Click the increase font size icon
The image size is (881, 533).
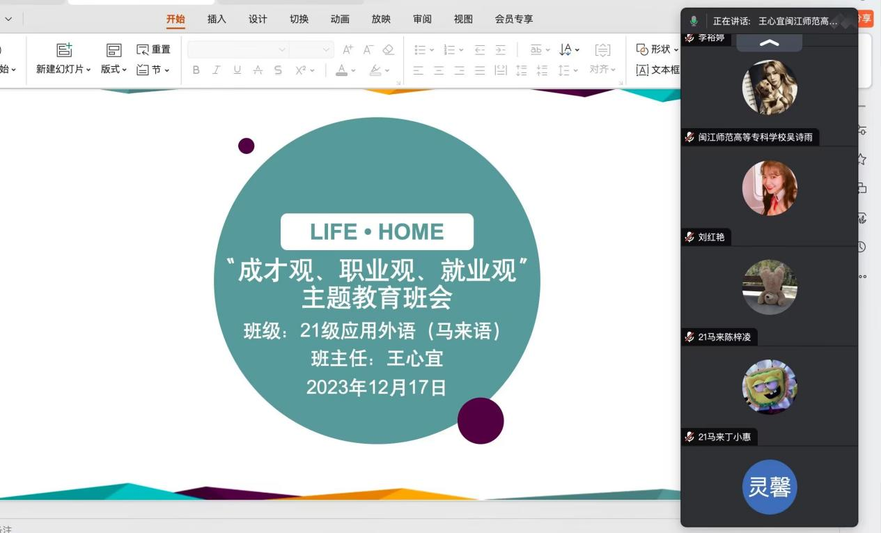[x=348, y=49]
